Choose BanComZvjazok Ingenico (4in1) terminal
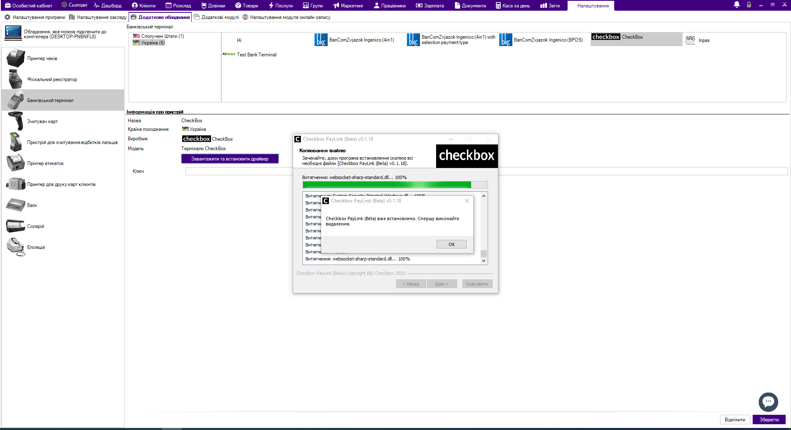Image resolution: width=791 pixels, height=430 pixels. [354, 40]
